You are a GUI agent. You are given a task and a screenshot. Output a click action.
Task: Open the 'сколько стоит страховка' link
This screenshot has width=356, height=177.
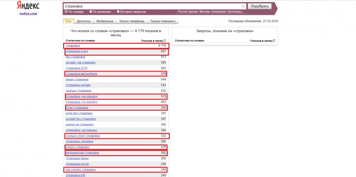tap(83, 136)
